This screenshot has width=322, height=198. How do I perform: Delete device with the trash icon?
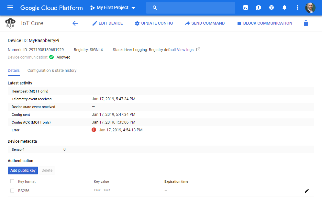pos(305,23)
